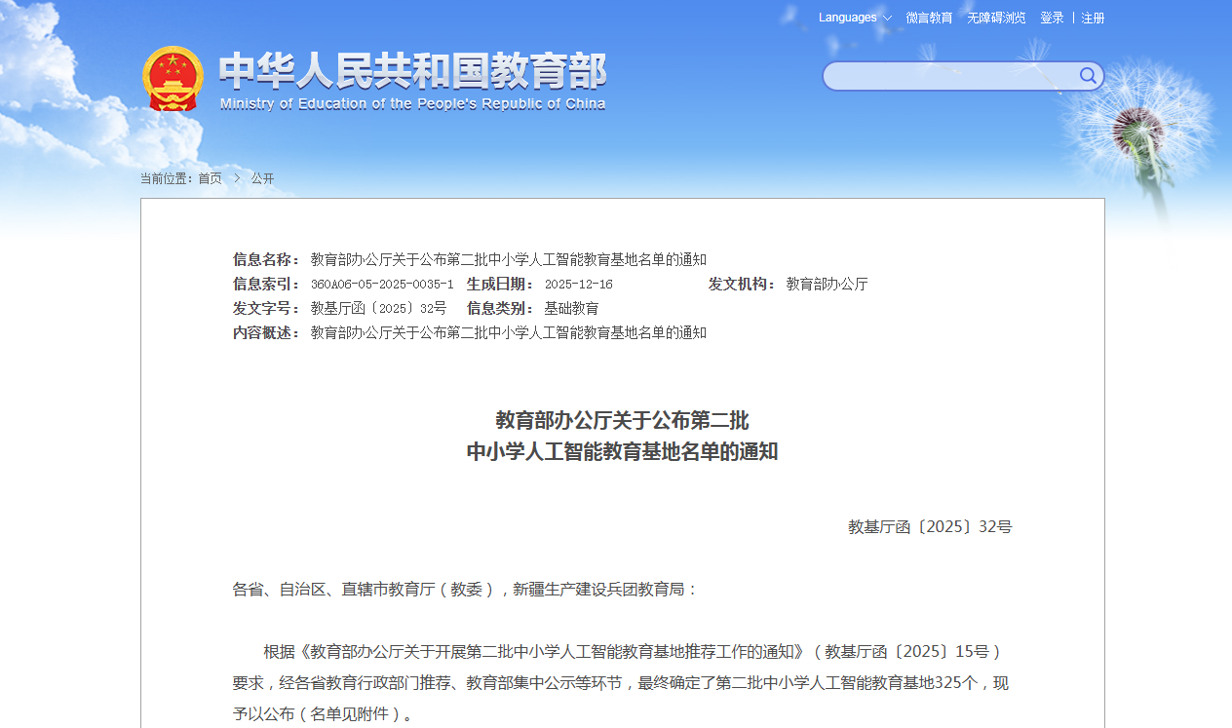This screenshot has height=728, width=1232.
Task: Click the right-aligned document number 教基厅函〔2025〕32号
Action: (x=930, y=526)
